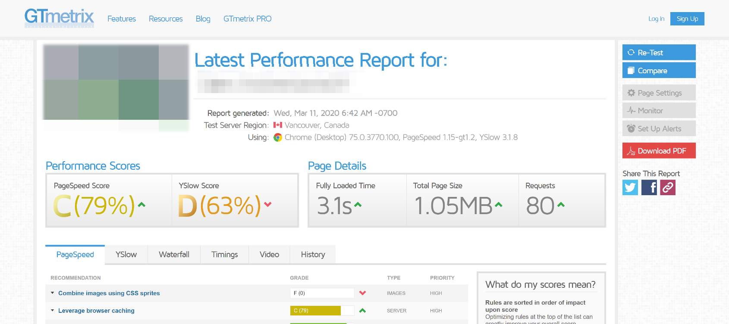Click the Share This Report label

tap(651, 174)
